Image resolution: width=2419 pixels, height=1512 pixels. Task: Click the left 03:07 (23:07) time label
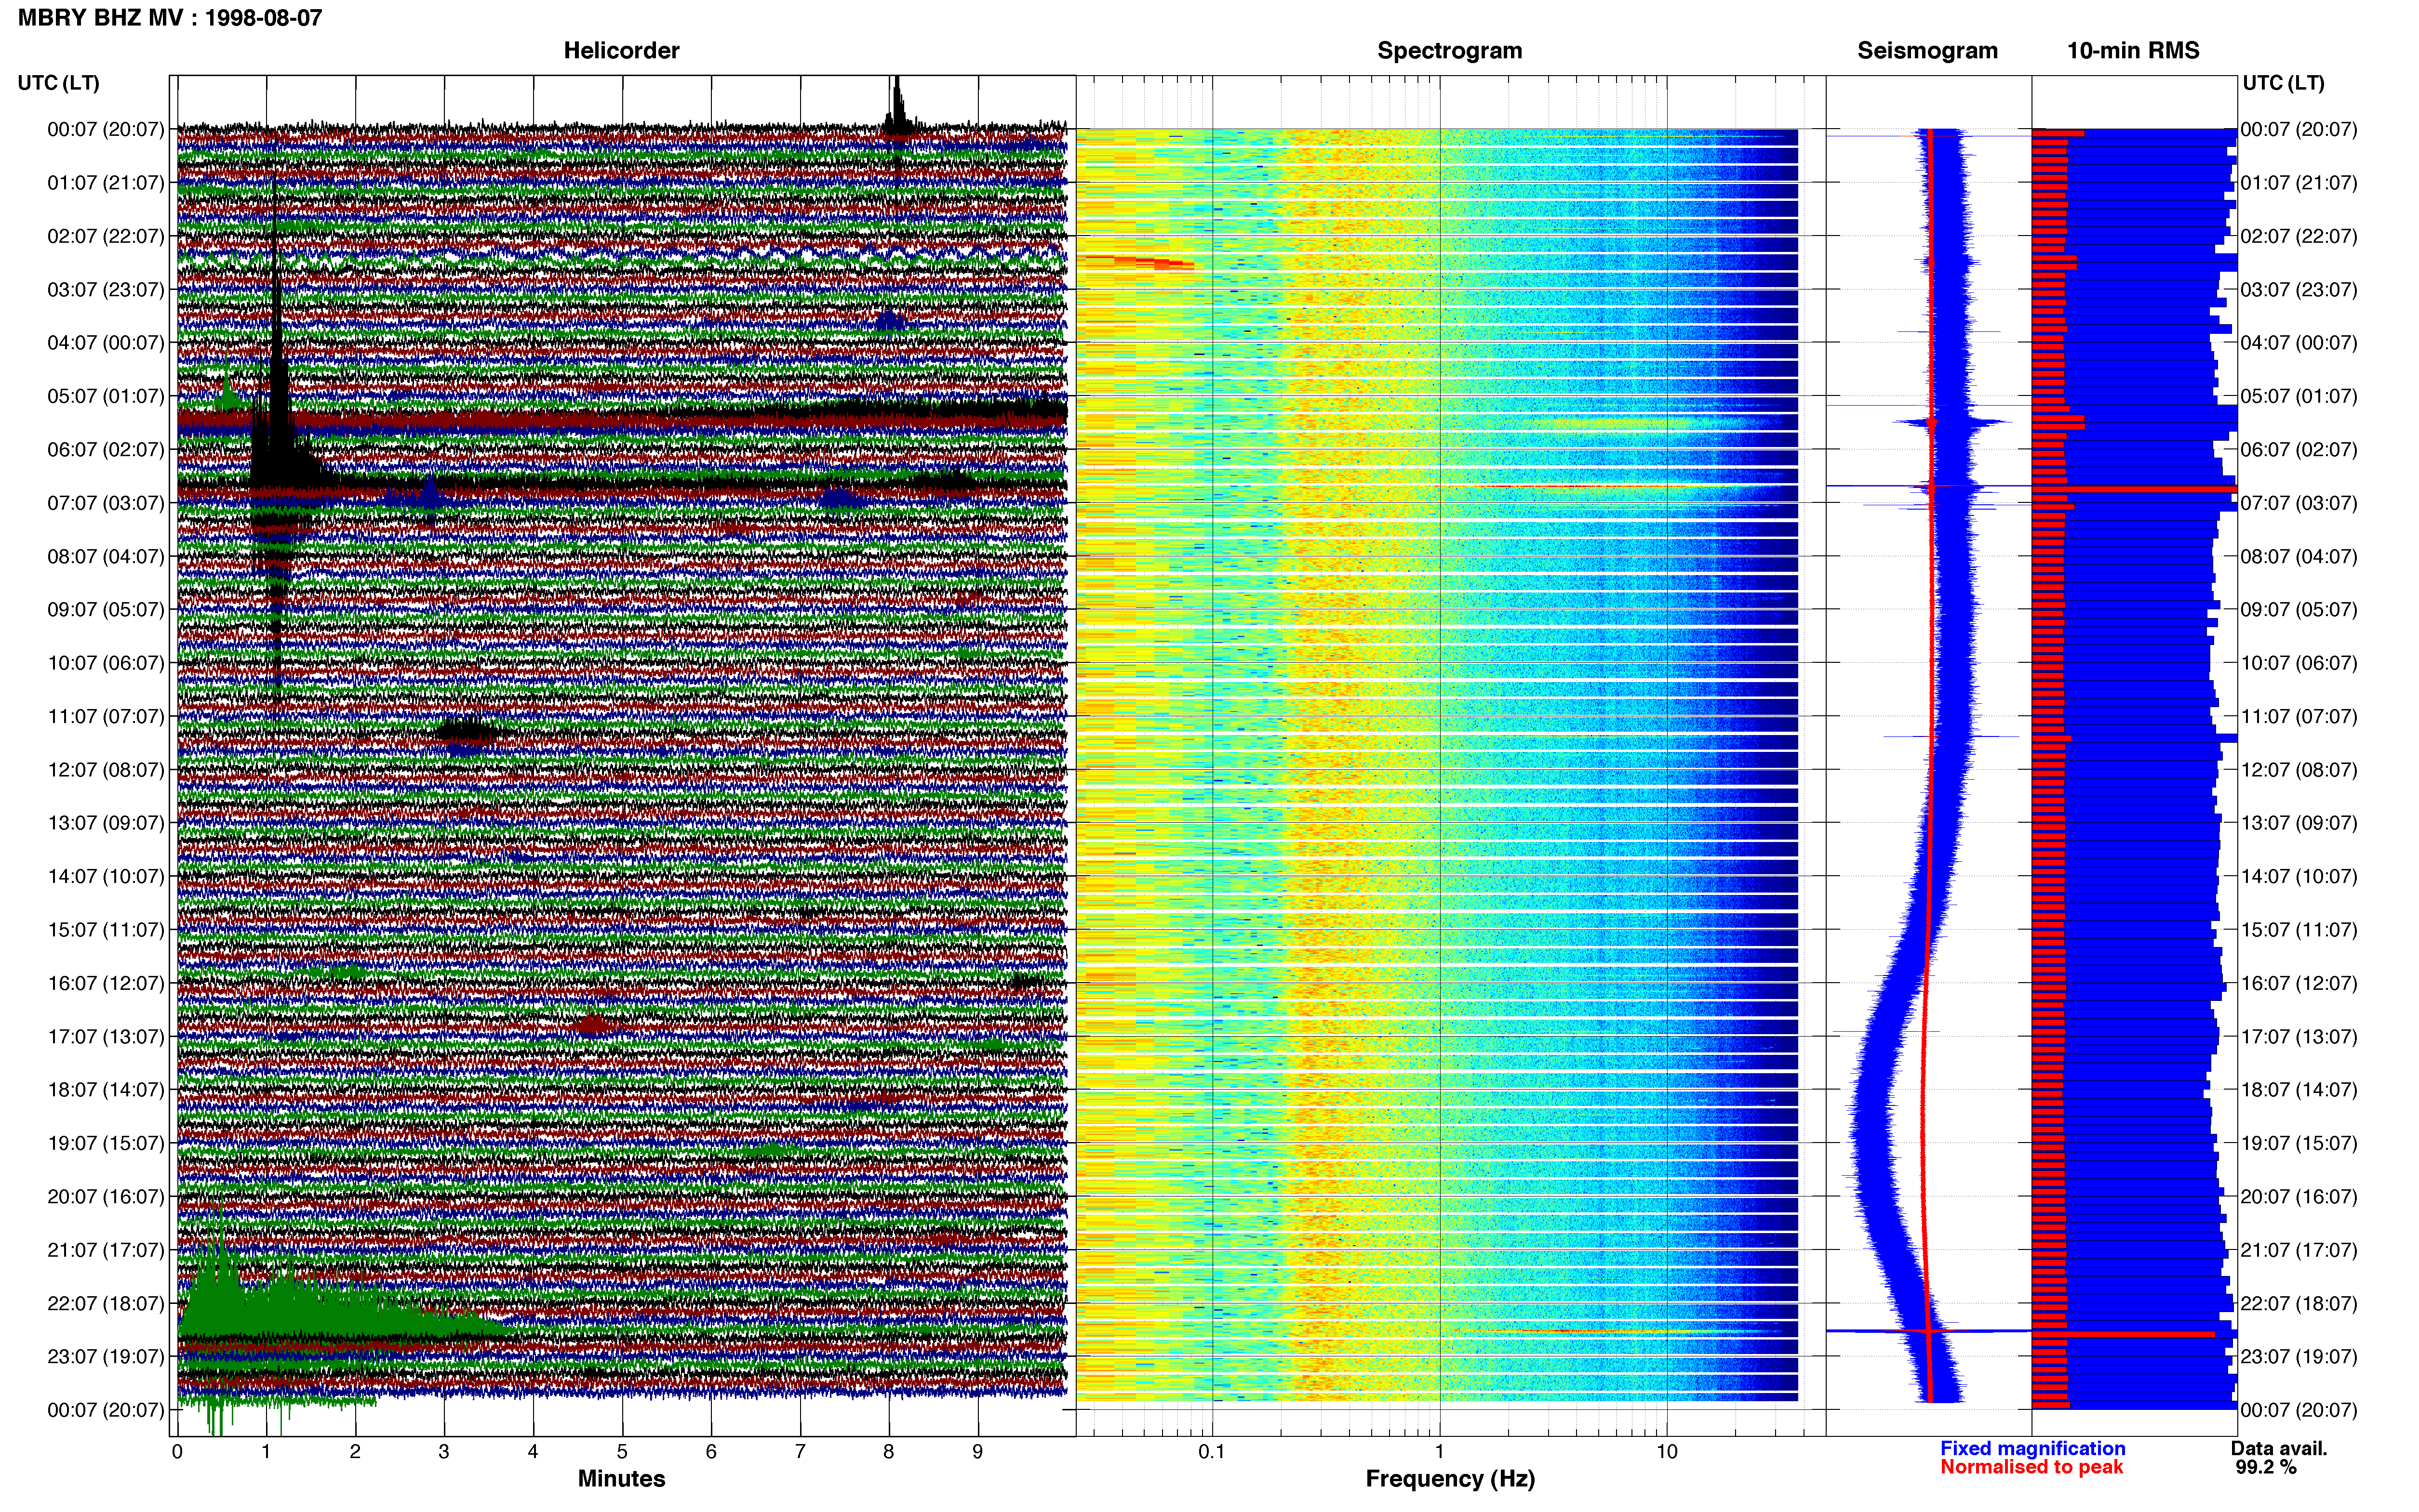tap(105, 289)
